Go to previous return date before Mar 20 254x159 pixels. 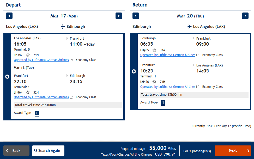point(136,16)
